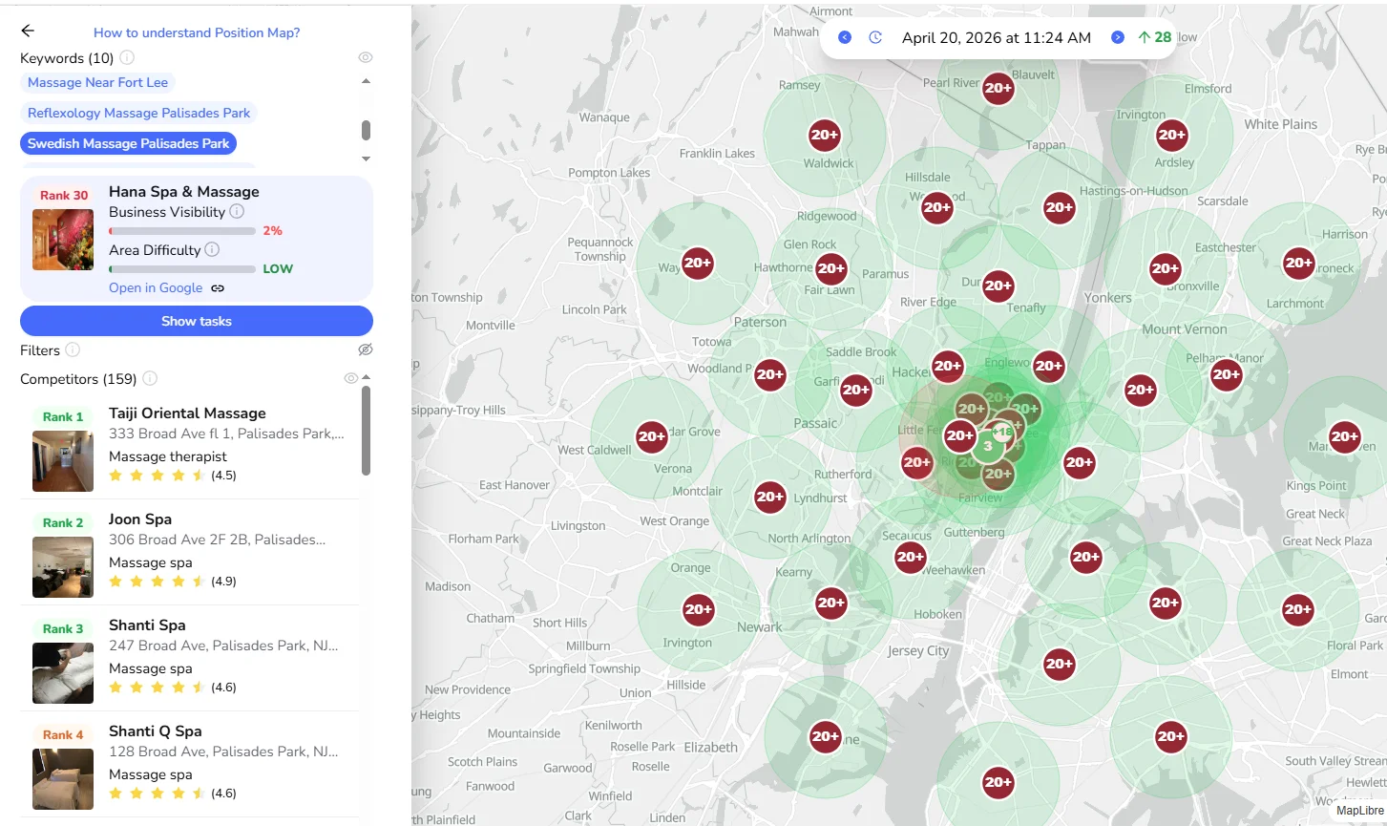Go to next date snapshot arrow
Viewport: 1387px width, 826px height.
point(1117,37)
